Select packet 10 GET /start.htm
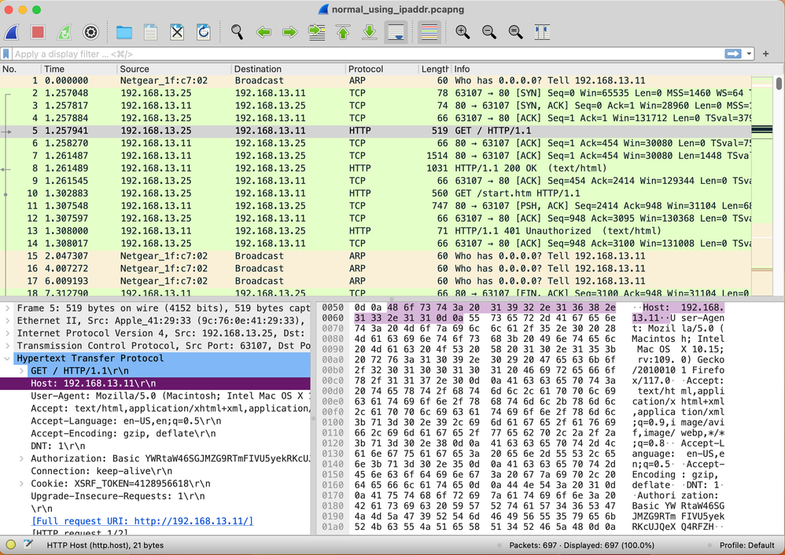This screenshot has height=555, width=785. tap(375, 193)
